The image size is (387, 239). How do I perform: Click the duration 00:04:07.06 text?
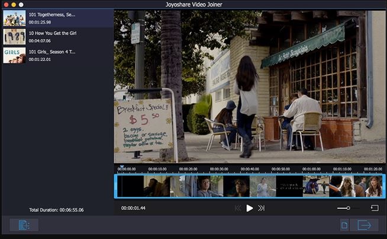[40, 41]
